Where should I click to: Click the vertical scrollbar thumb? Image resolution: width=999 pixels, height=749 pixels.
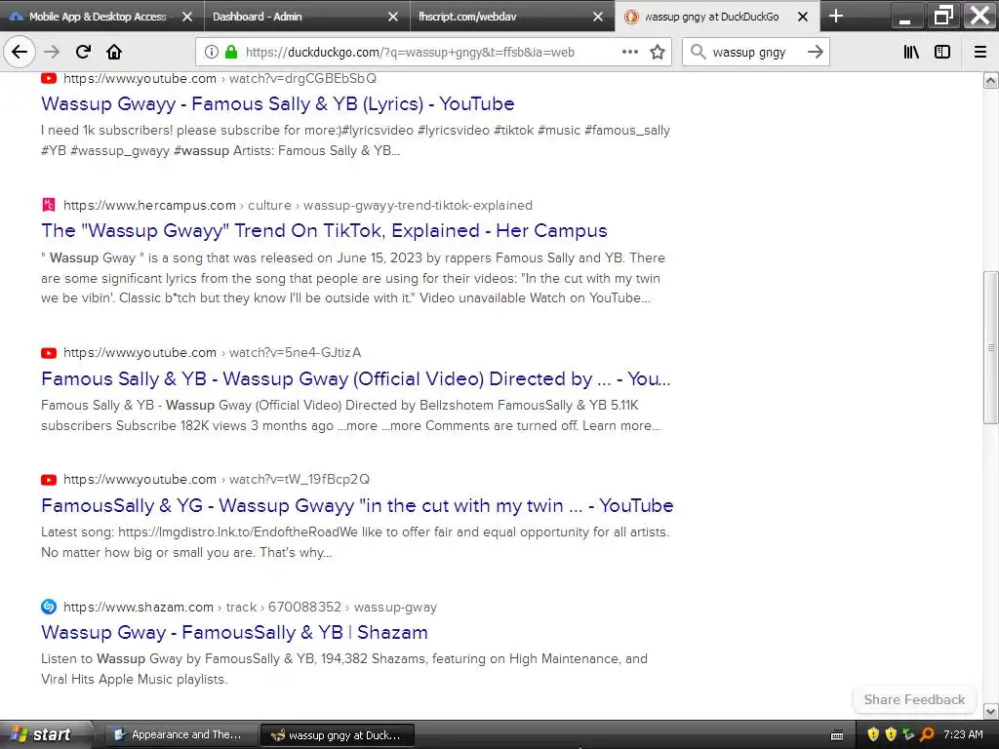pos(991,347)
